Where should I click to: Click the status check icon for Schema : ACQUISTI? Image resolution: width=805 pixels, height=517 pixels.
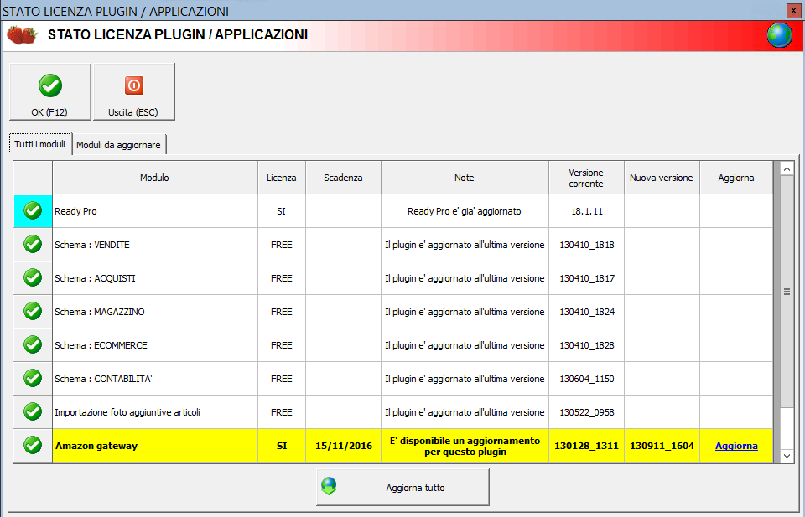coord(33,277)
